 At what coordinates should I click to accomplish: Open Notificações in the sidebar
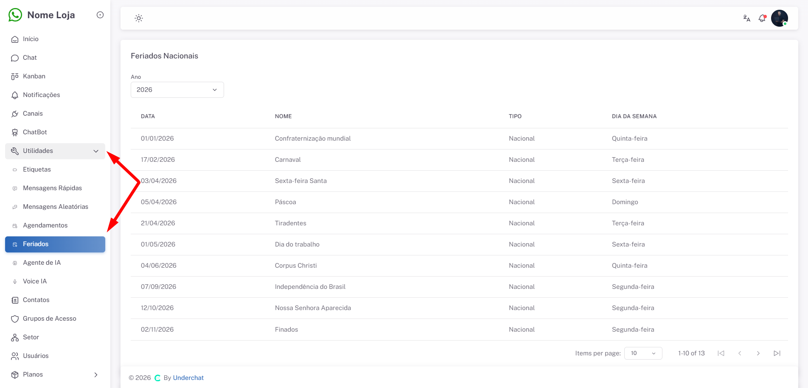pos(55,95)
